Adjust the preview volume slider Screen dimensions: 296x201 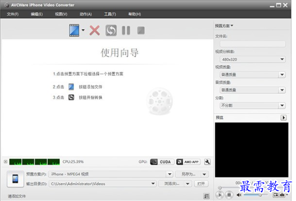point(256,195)
